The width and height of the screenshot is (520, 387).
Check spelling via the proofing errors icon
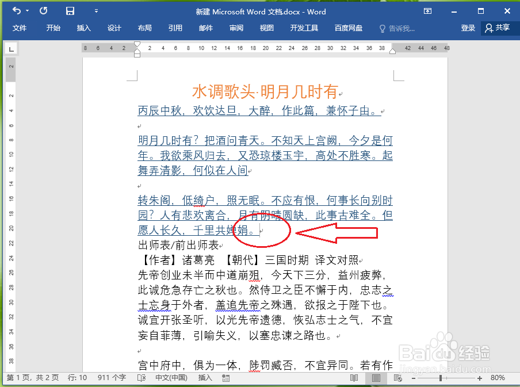141,378
